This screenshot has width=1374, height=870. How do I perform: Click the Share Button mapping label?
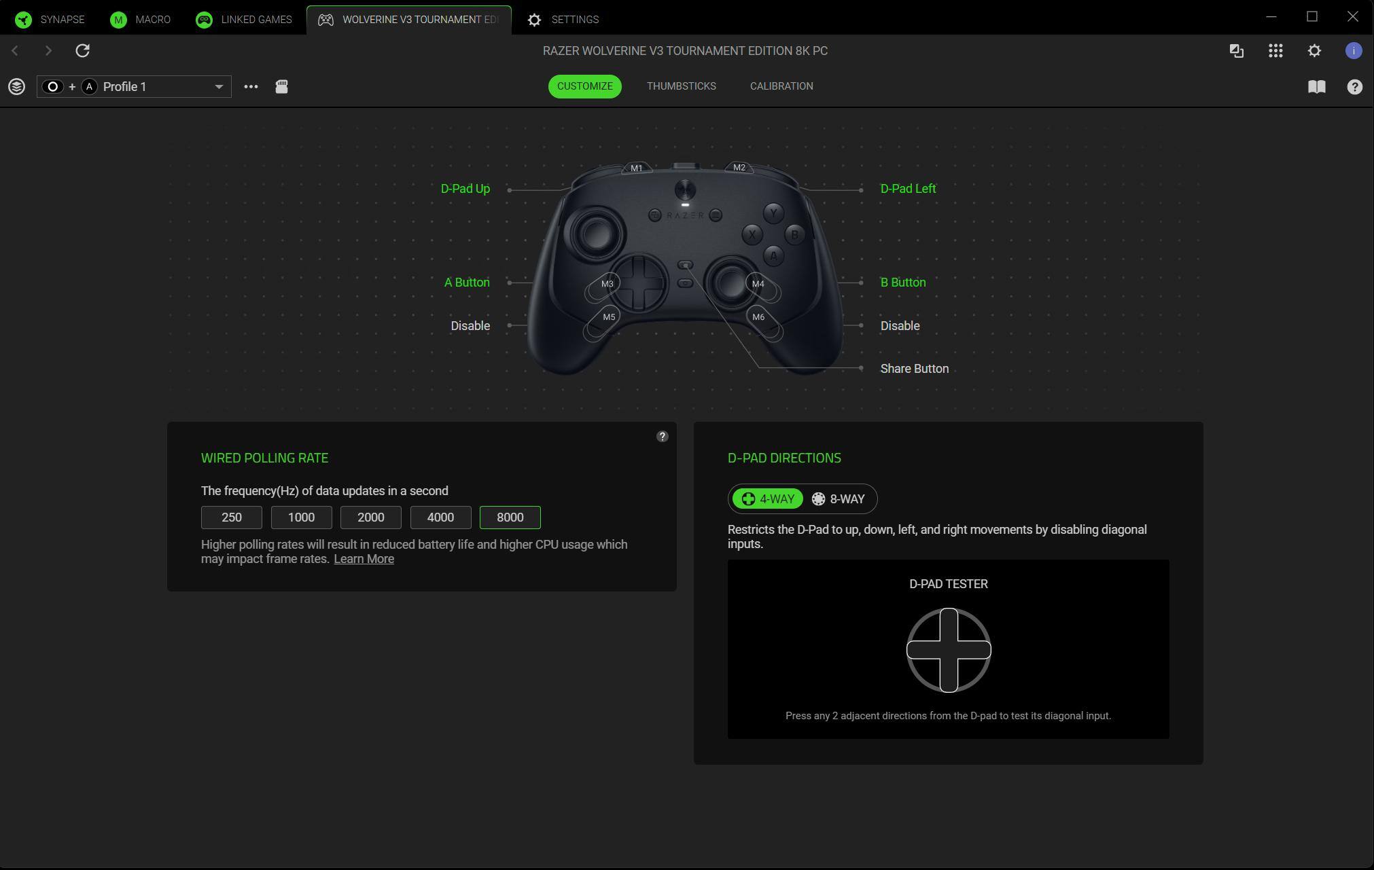tap(914, 369)
